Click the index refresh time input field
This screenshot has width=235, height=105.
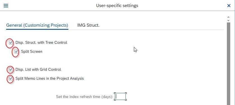coord(120,97)
